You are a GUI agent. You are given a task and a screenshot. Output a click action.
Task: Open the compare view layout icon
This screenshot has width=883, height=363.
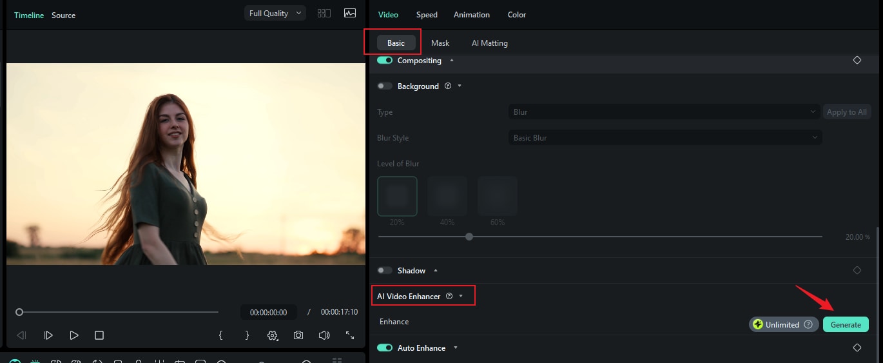(x=324, y=14)
